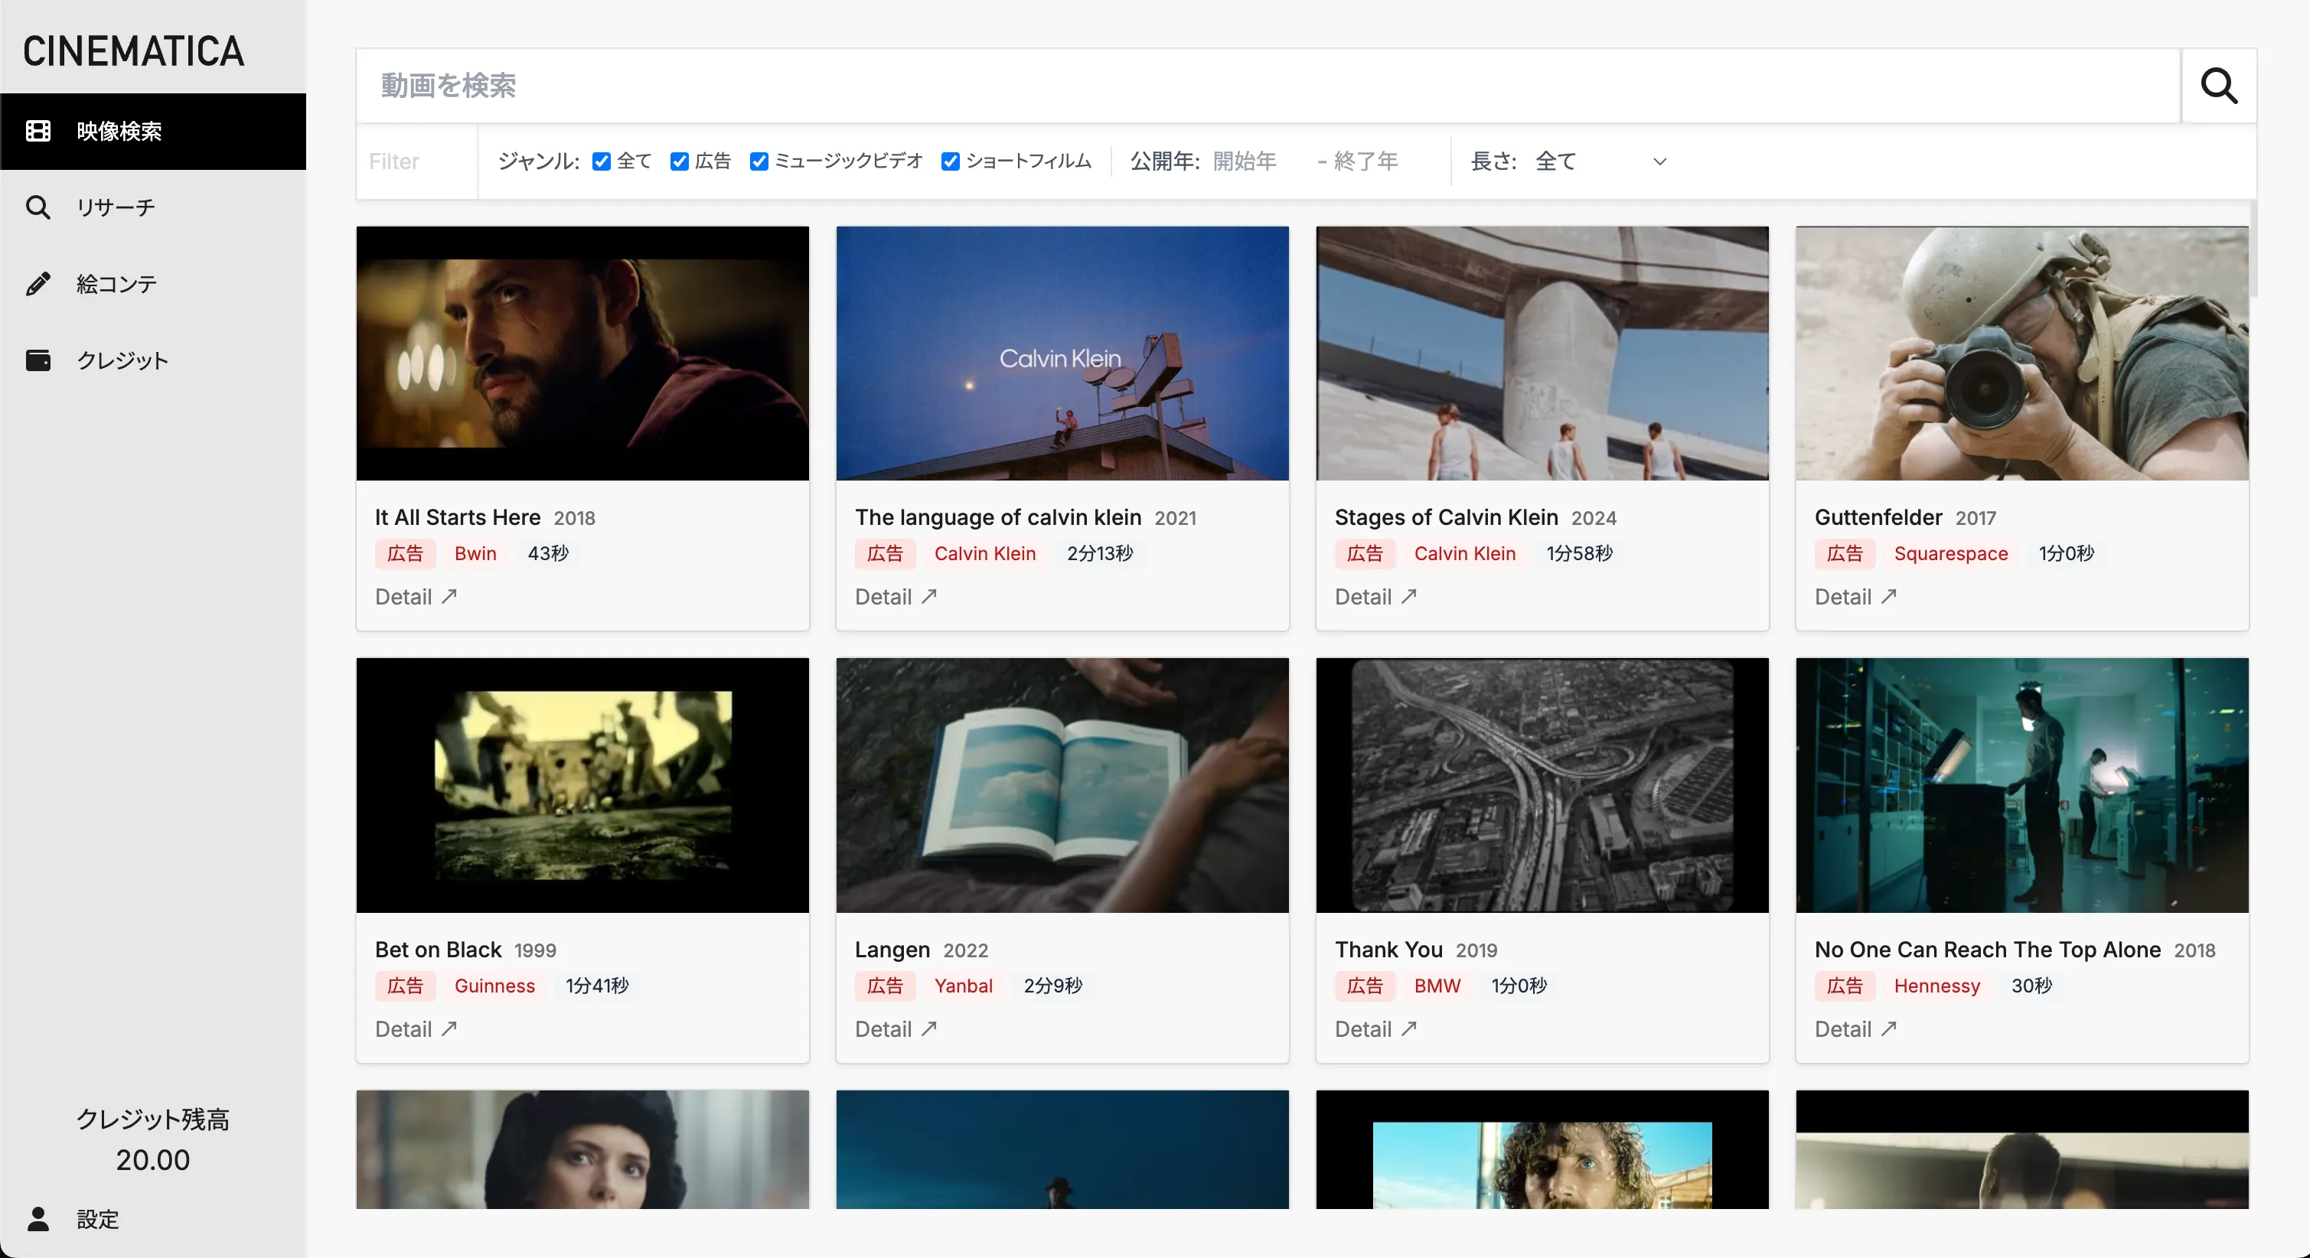2310x1258 pixels.
Task: Open Detail for Stages of Calvin Klein
Action: (1375, 596)
